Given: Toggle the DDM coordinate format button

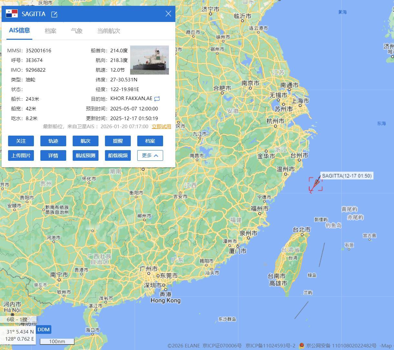Looking at the screenshot, I should [x=44, y=330].
